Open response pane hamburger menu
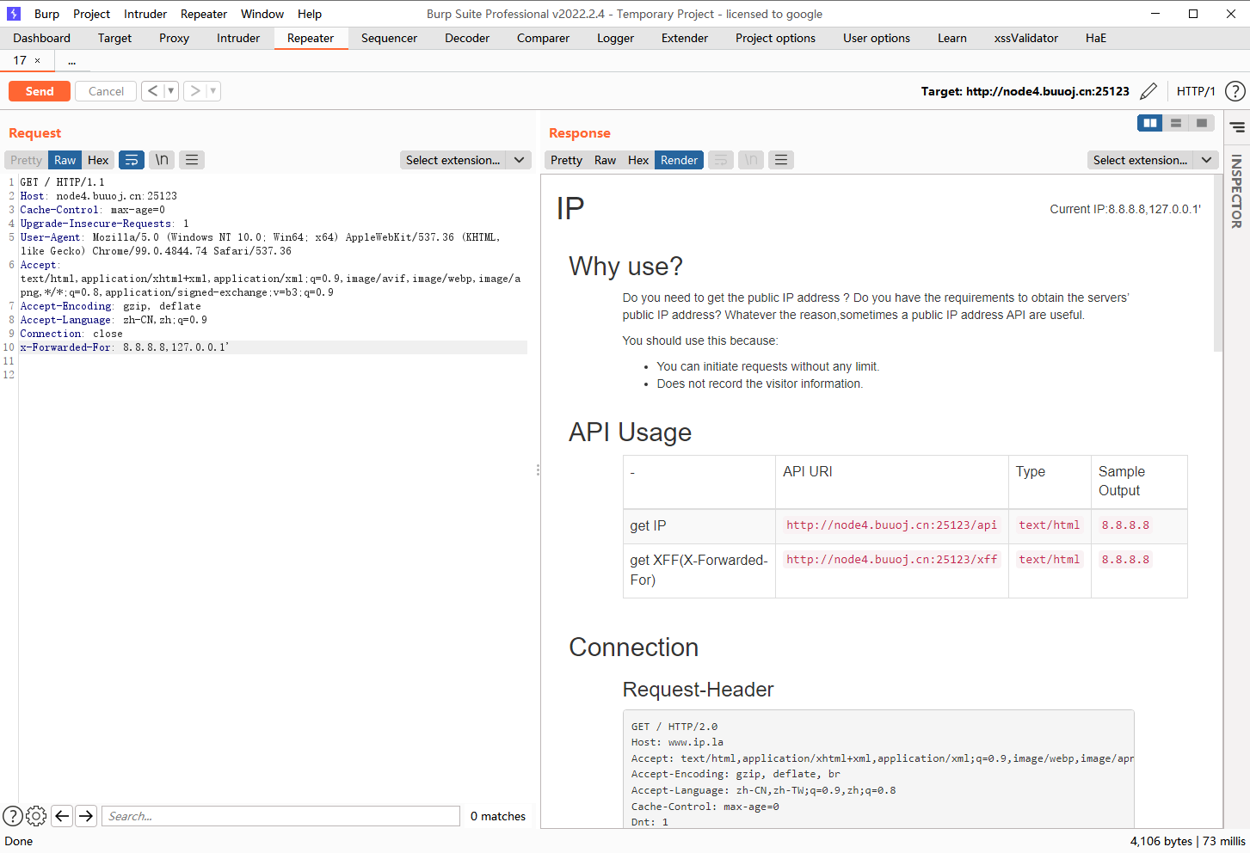Image resolution: width=1250 pixels, height=853 pixels. tap(781, 160)
